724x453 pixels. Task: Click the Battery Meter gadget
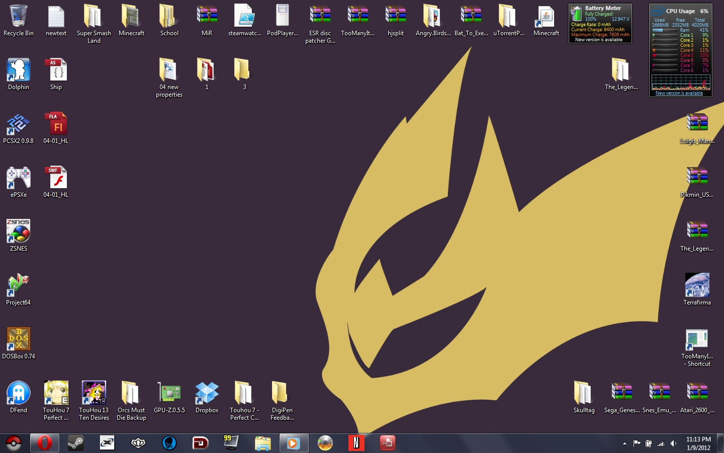point(600,23)
